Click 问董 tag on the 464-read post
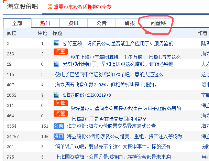 60,114
